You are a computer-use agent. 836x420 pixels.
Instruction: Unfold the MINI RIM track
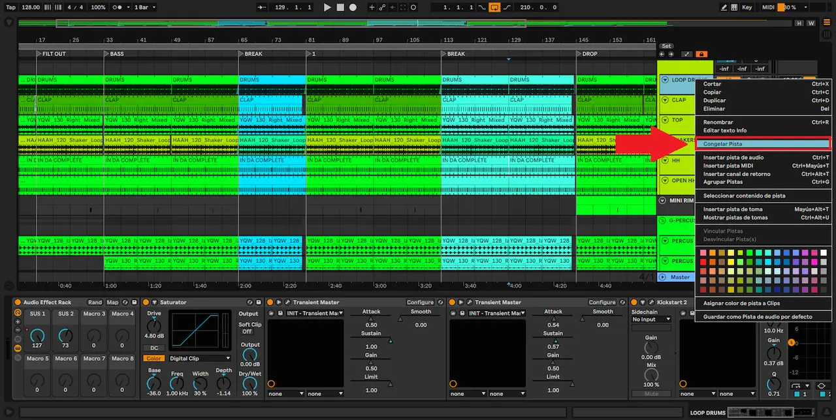click(662, 201)
